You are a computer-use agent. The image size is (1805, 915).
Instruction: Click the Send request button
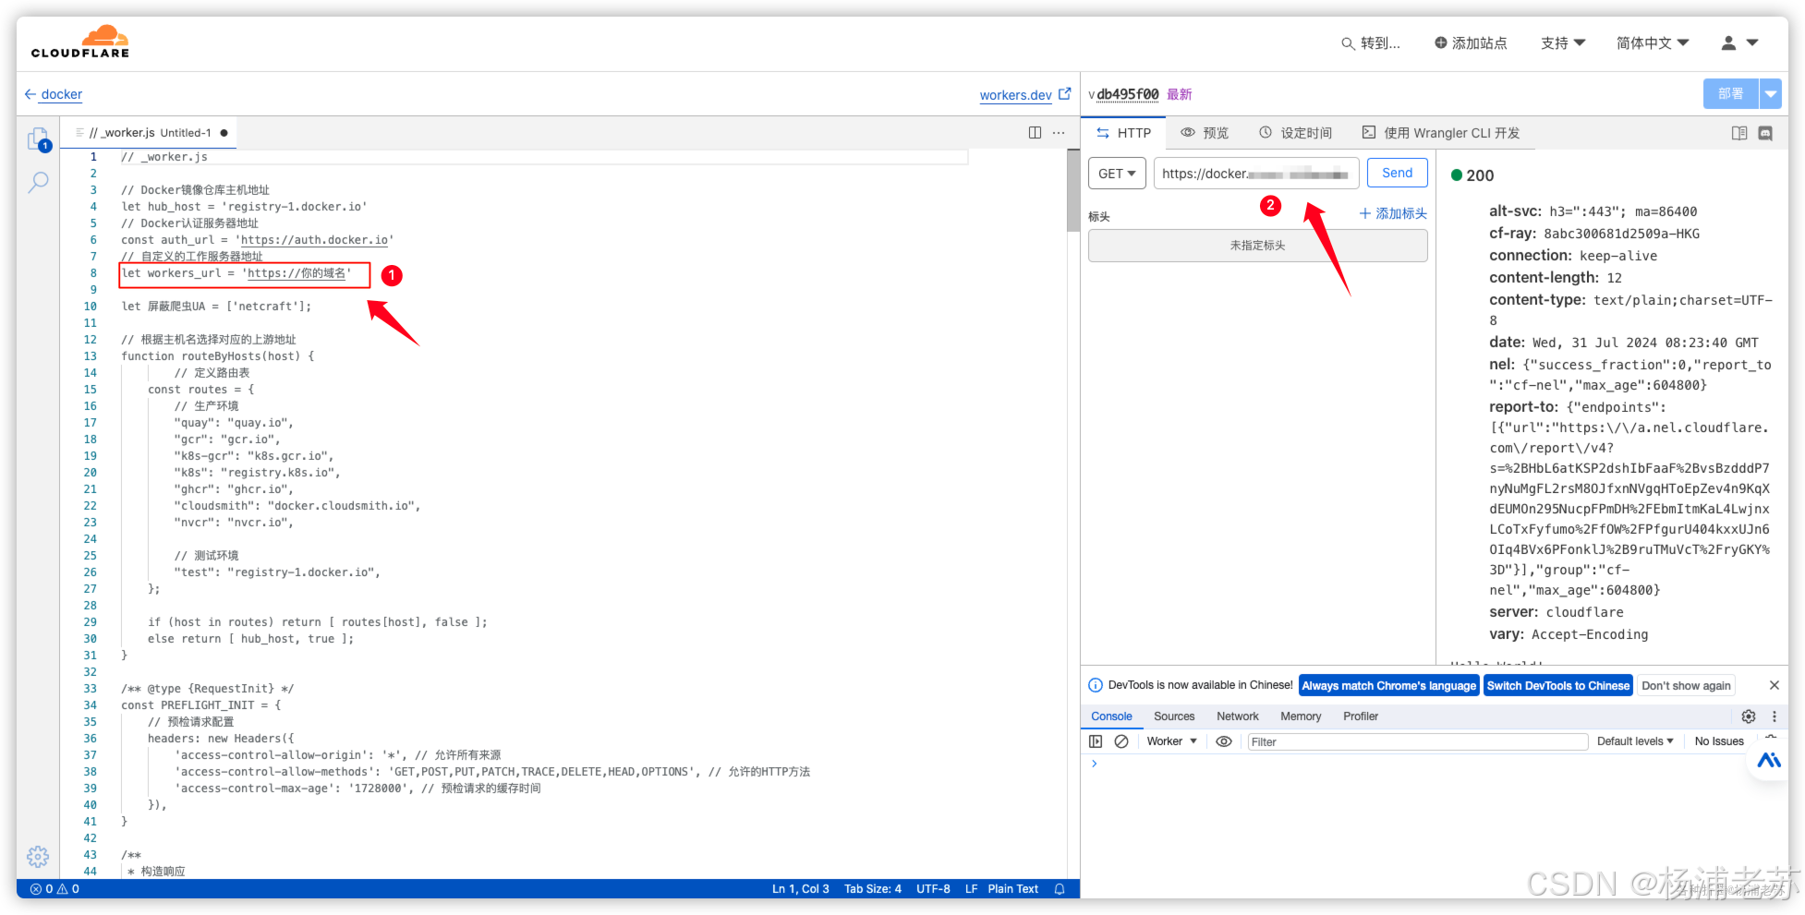point(1398,173)
